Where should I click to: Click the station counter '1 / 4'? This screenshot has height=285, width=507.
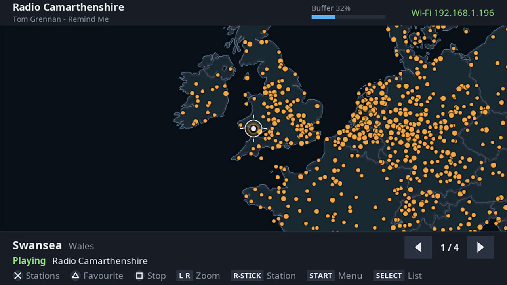pos(450,247)
